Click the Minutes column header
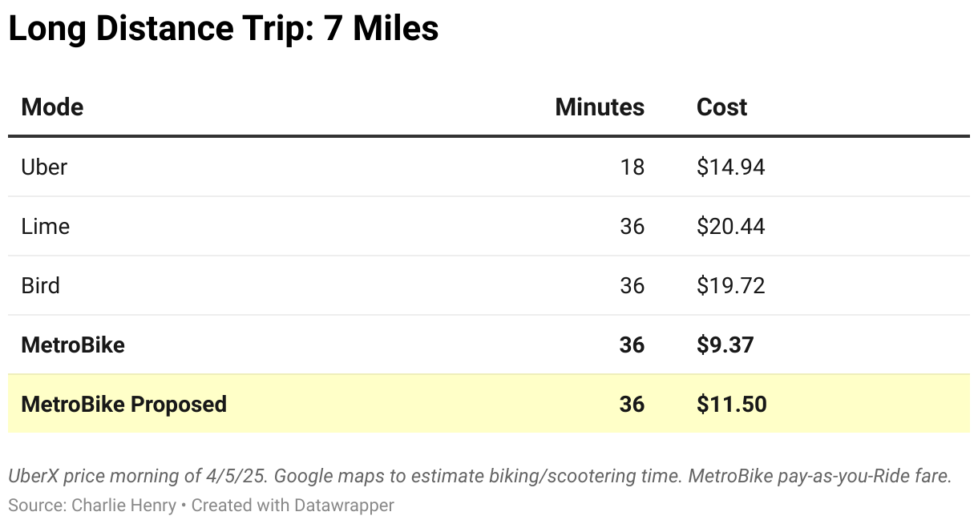 tap(599, 107)
